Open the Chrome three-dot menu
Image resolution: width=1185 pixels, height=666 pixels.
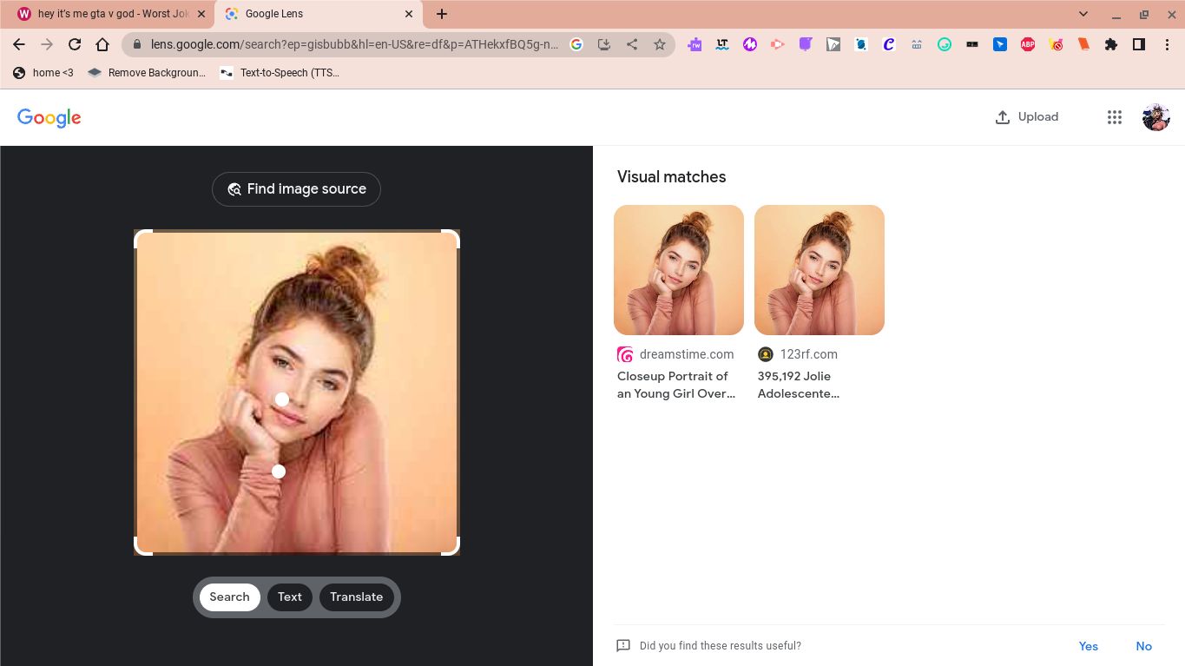(x=1167, y=44)
